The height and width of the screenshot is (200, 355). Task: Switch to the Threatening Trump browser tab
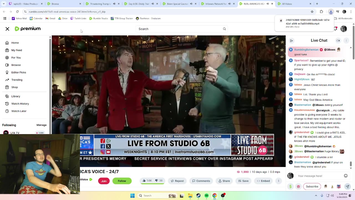[x=102, y=4]
